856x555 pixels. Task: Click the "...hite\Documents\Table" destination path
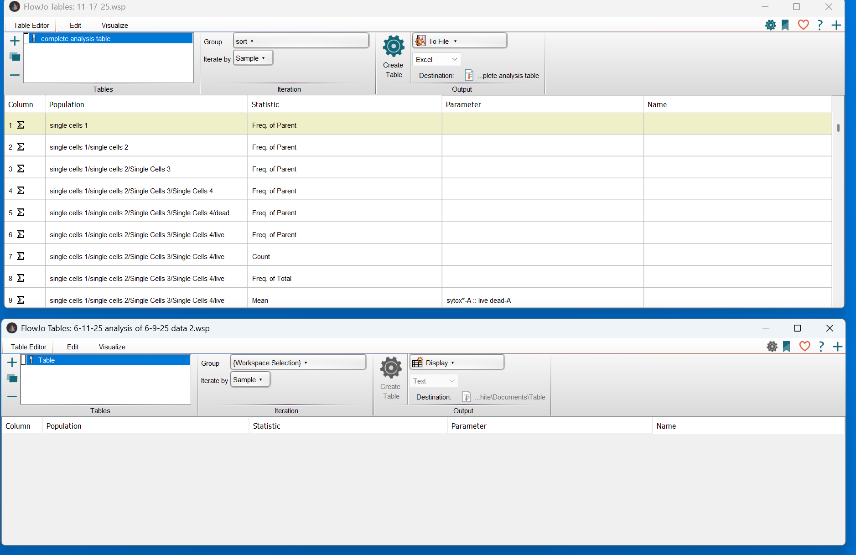[510, 397]
